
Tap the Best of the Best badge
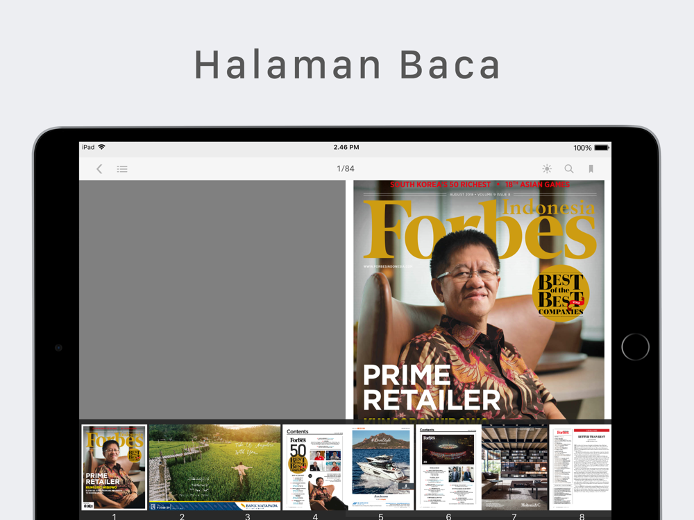[x=560, y=293]
